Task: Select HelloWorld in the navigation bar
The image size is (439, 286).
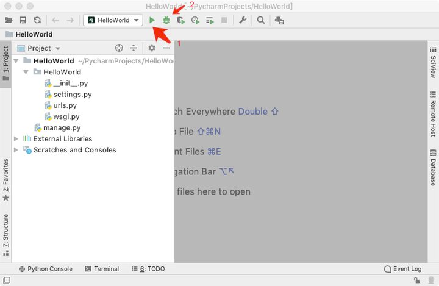Action: 29,34
